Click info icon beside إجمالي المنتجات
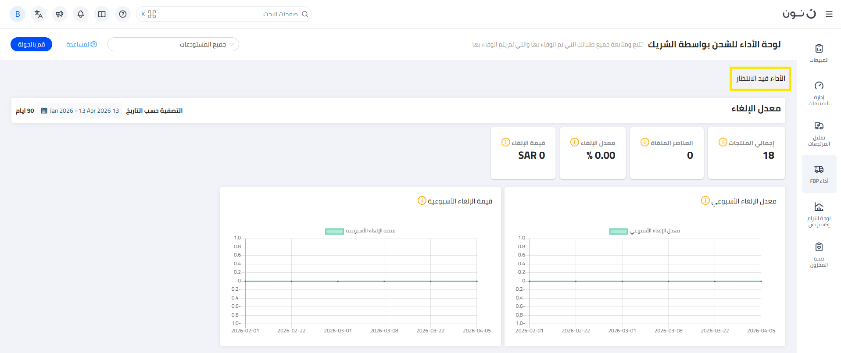This screenshot has width=841, height=353. [x=723, y=142]
